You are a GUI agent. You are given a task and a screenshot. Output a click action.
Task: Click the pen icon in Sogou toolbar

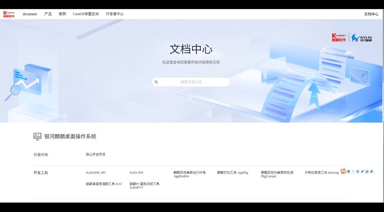[x=362, y=171]
